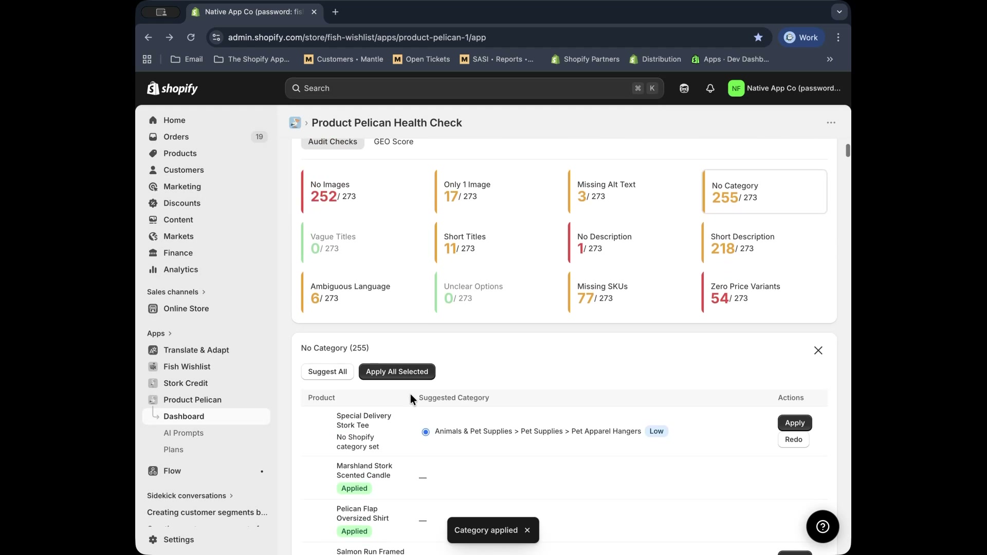This screenshot has height=555, width=987.
Task: Open notifications via the bell icon
Action: [x=710, y=88]
